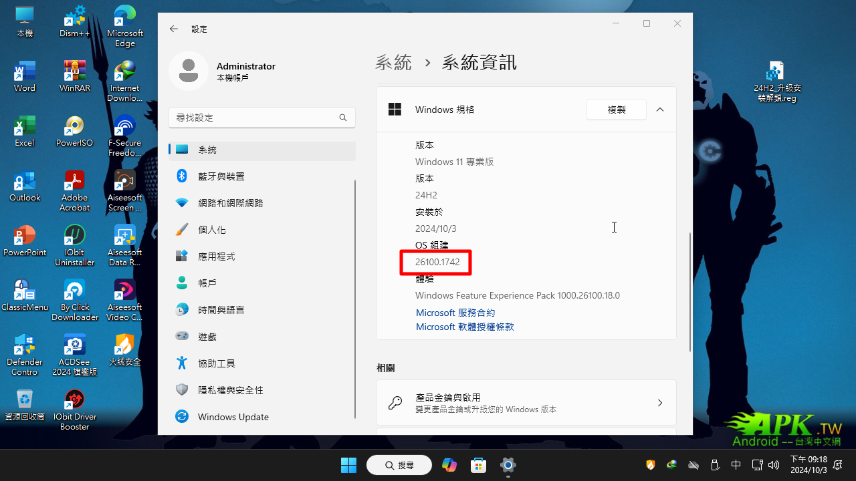Viewport: 856px width, 481px height.
Task: Open Aiseesoft Video Converter shortcut
Action: [x=125, y=300]
